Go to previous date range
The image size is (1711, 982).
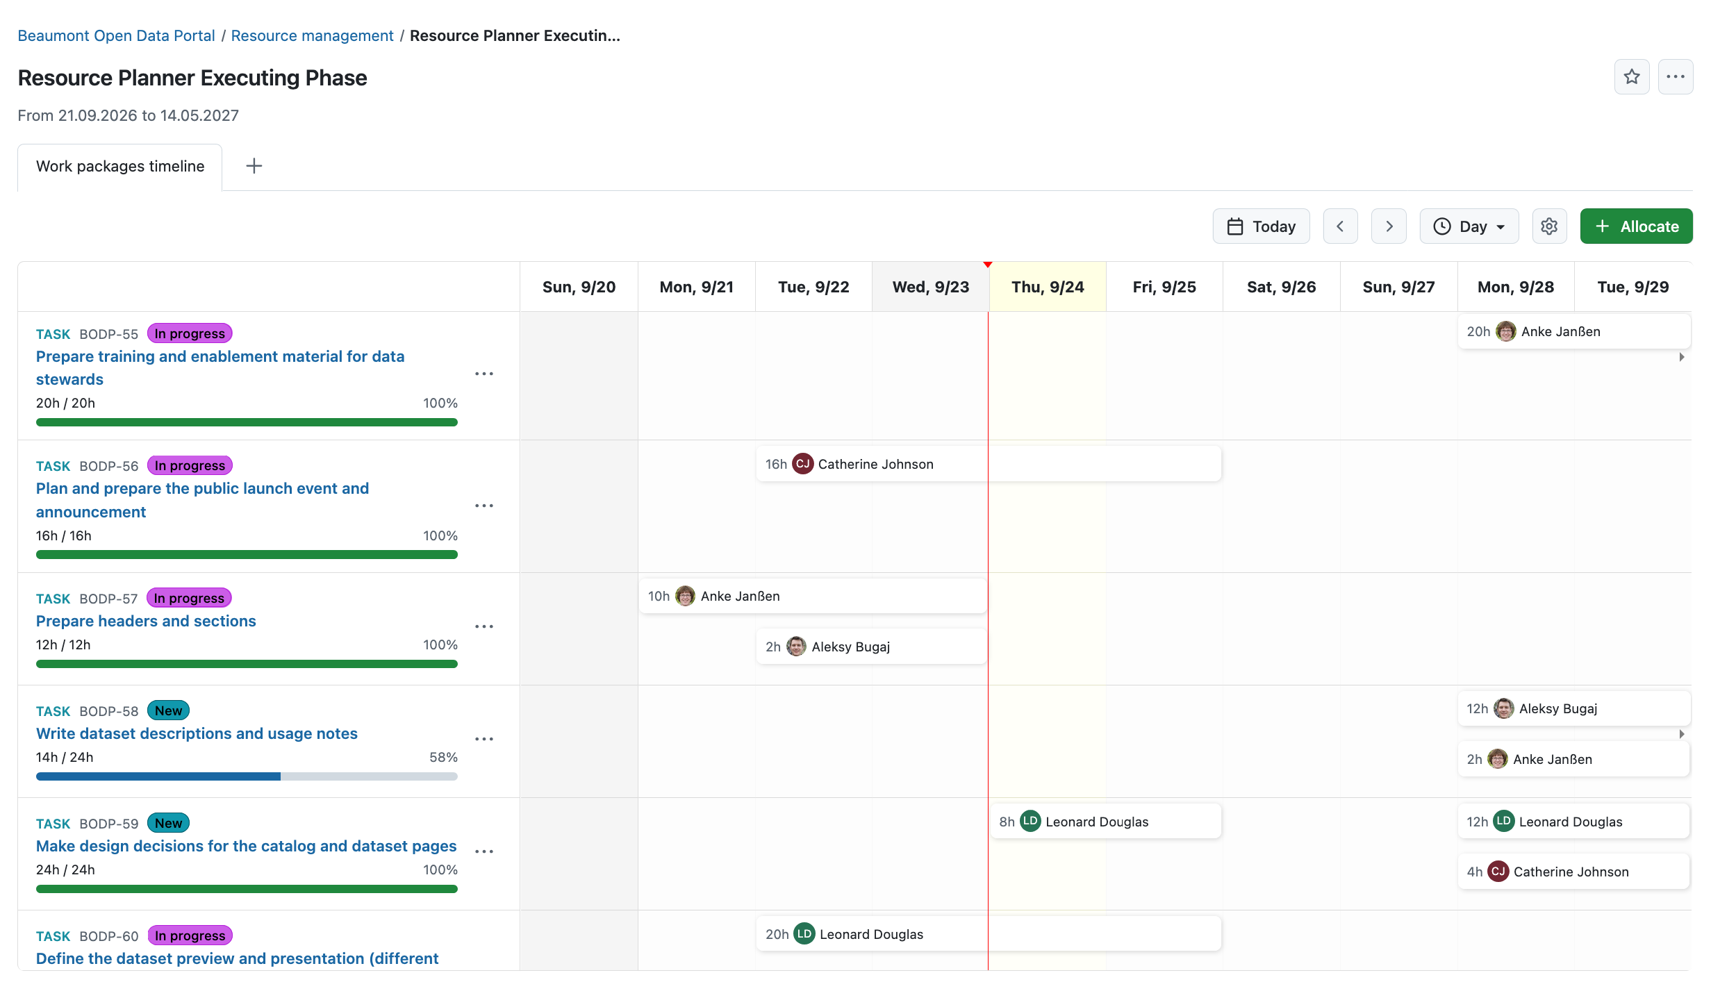[1340, 226]
